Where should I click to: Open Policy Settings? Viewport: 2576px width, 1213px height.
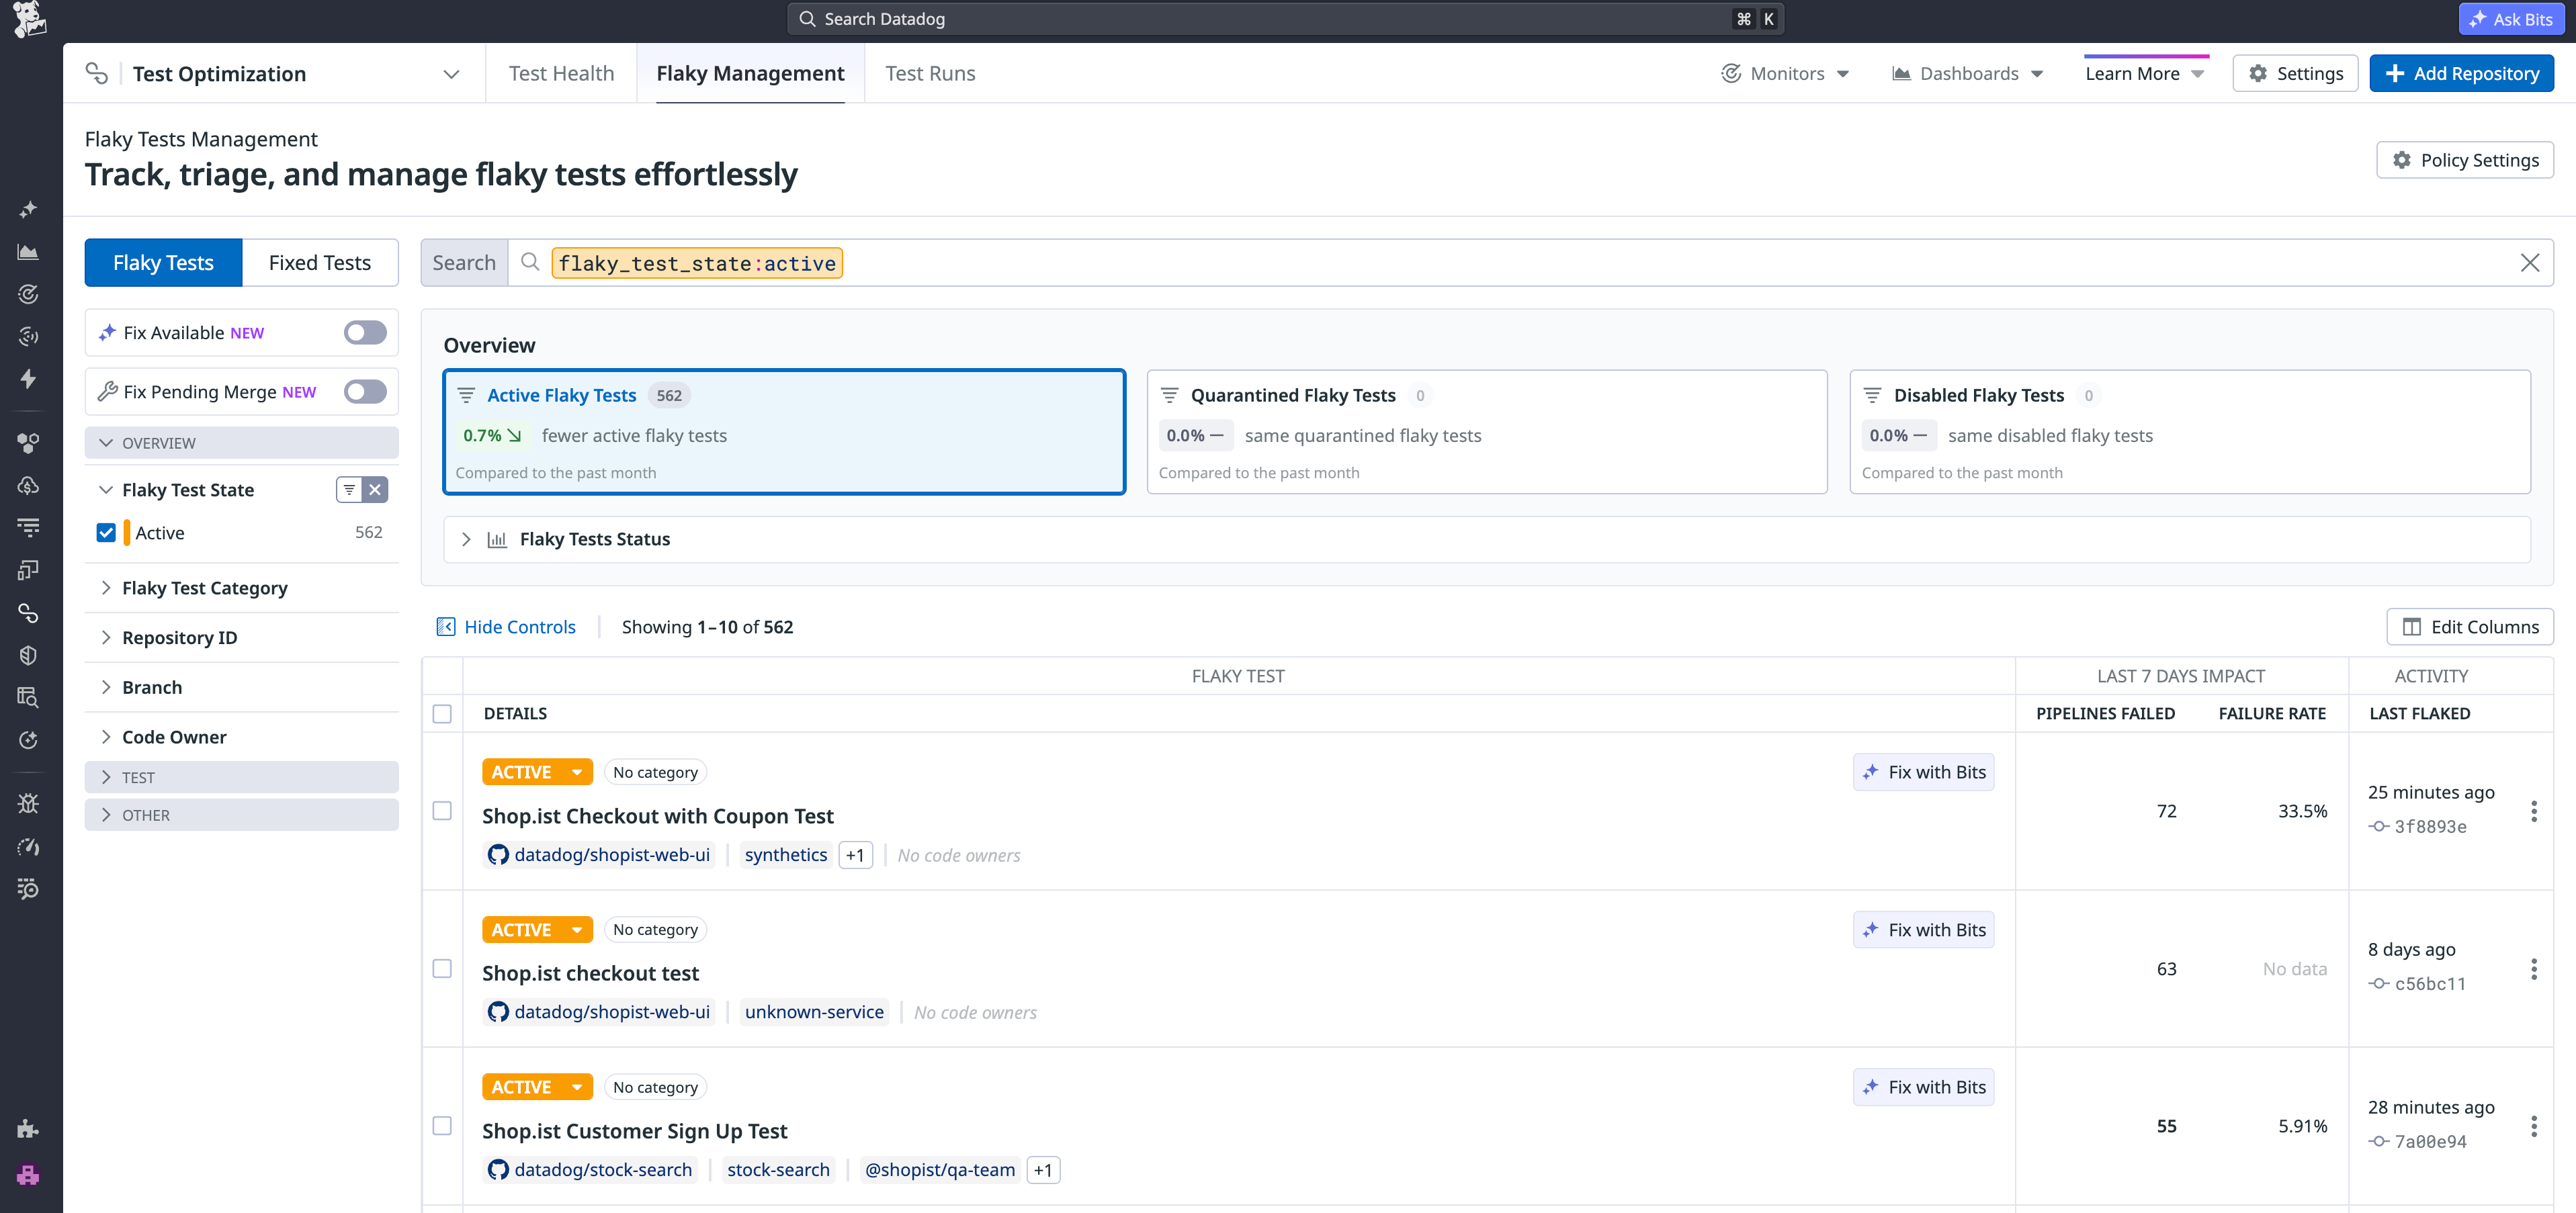click(2465, 159)
